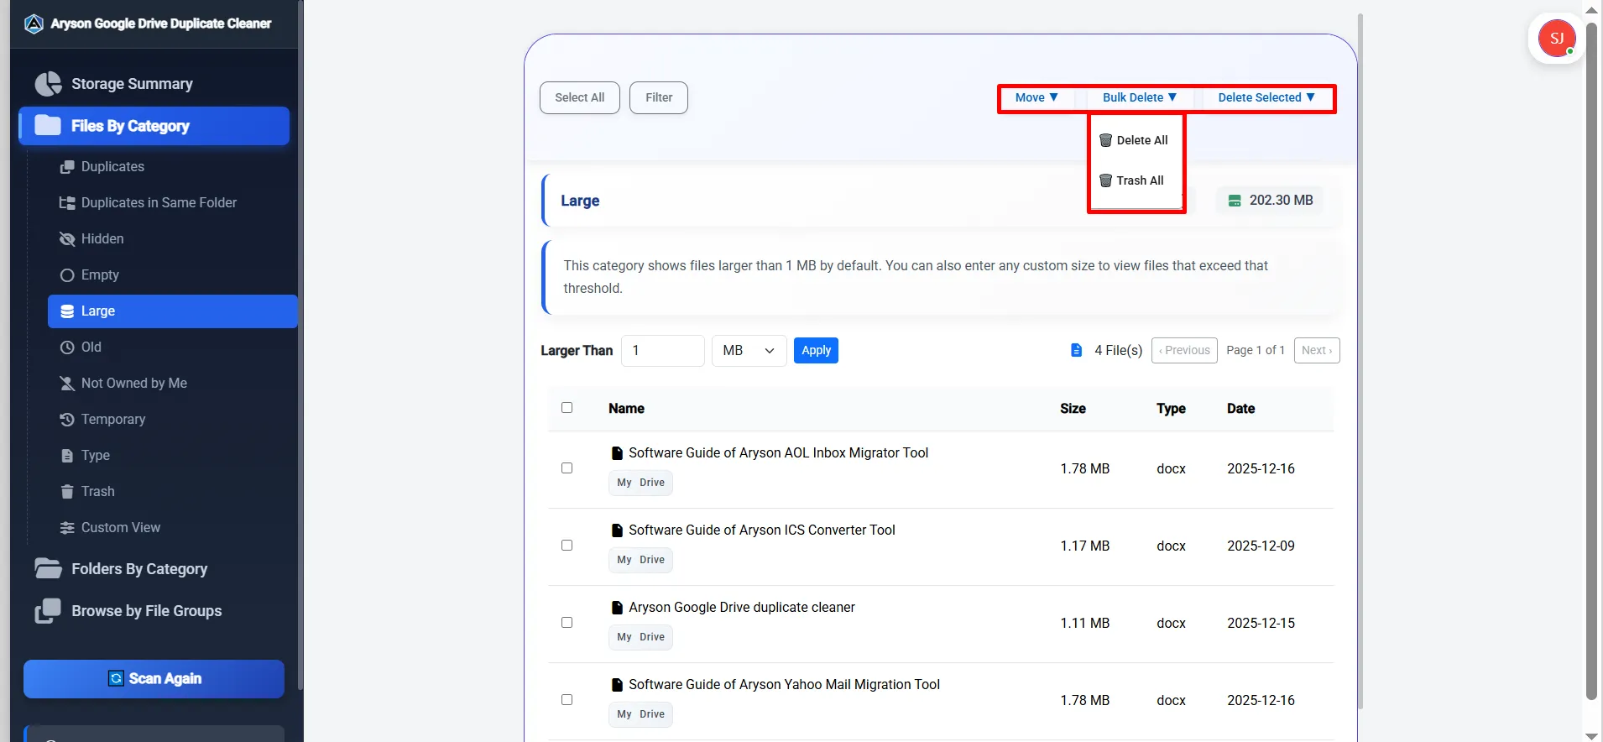Viewport: 1603px width, 742px height.
Task: Check the Aryson Google Drive duplicate cleaner file
Action: point(567,623)
